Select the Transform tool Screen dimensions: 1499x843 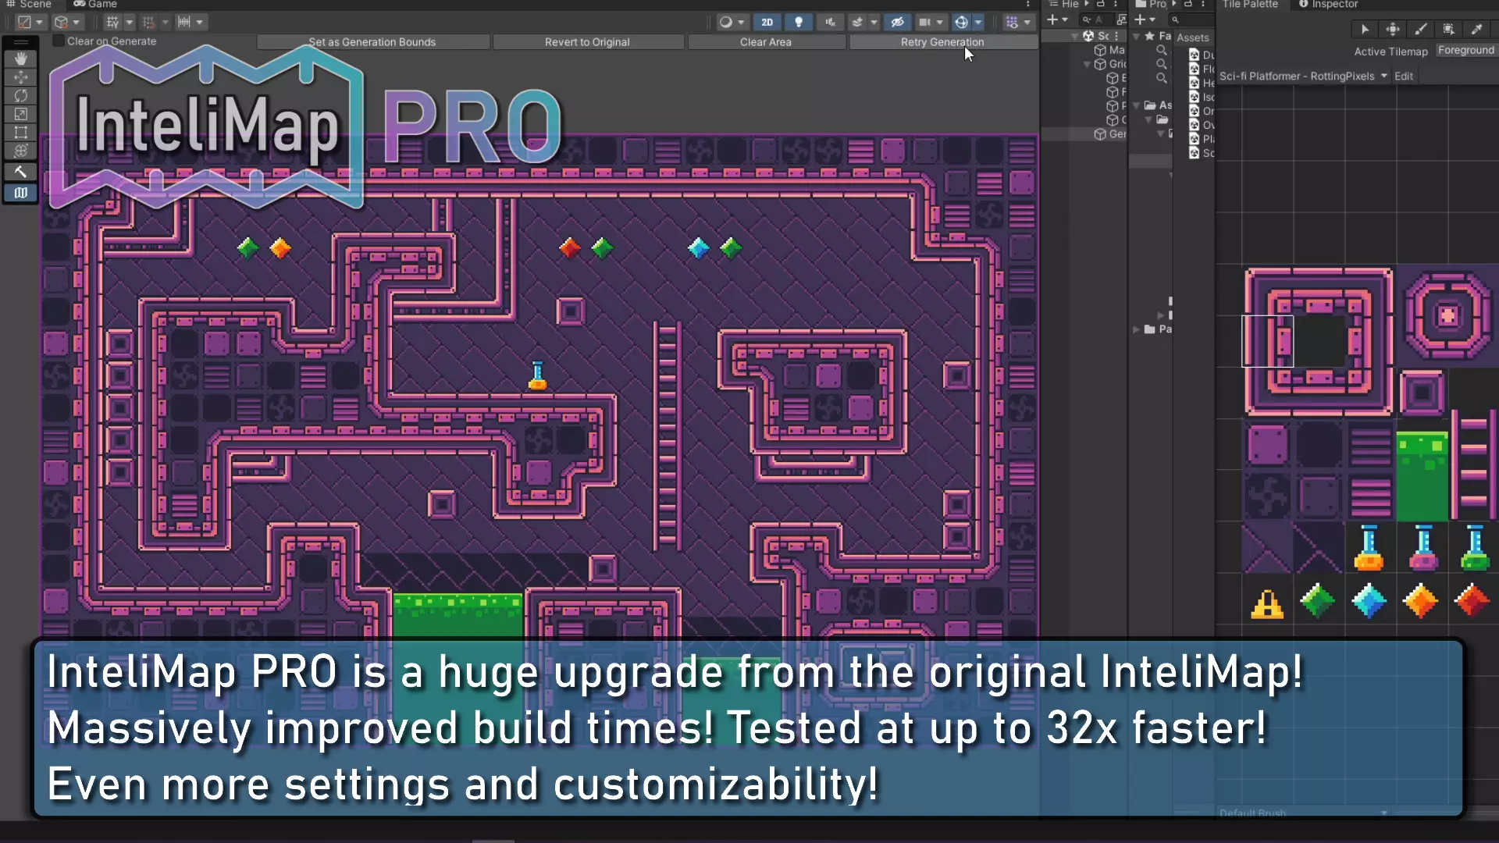[x=21, y=151]
